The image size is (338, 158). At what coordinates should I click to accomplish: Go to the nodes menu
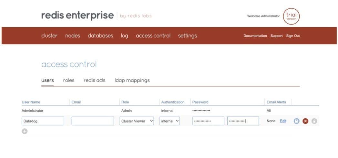[73, 36]
